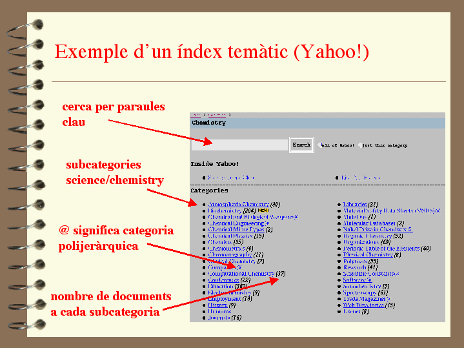Open the Organic Chemistry category link
Viewport: 464px width, 348px height.
[368, 236]
